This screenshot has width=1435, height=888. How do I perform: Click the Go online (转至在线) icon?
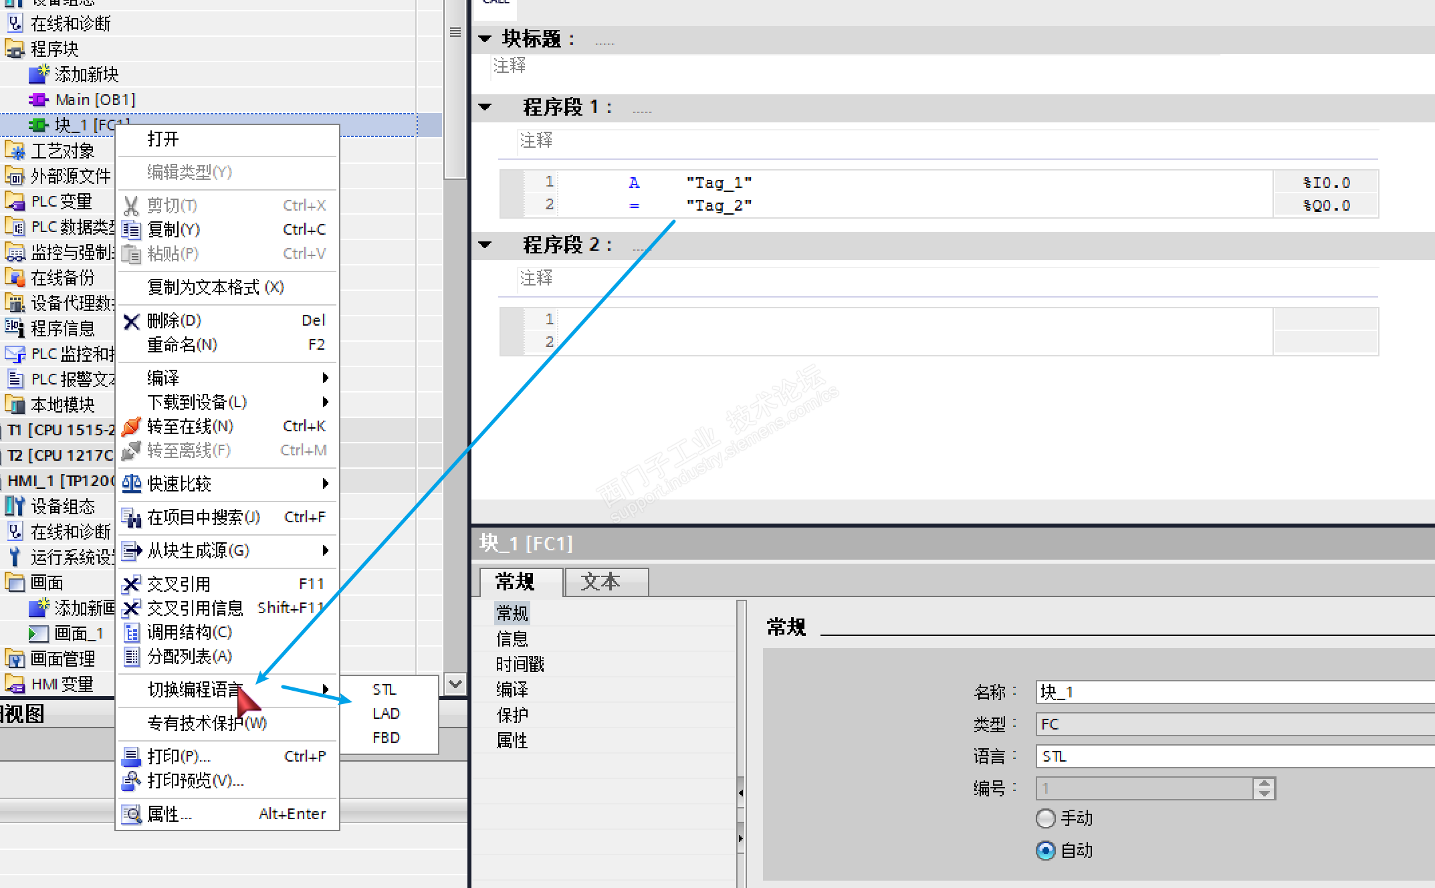pyautogui.click(x=132, y=427)
